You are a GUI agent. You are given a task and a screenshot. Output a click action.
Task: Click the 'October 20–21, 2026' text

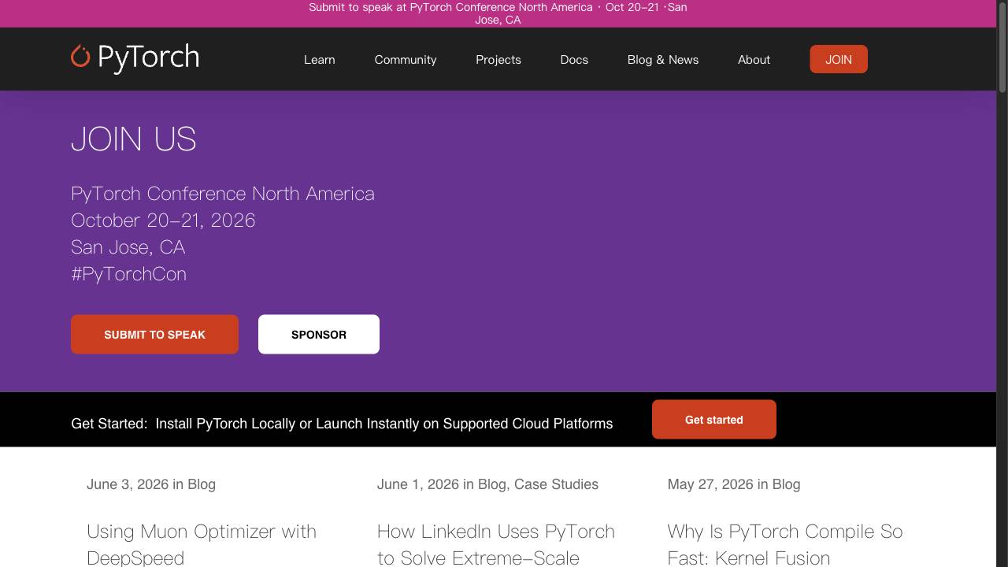163,220
